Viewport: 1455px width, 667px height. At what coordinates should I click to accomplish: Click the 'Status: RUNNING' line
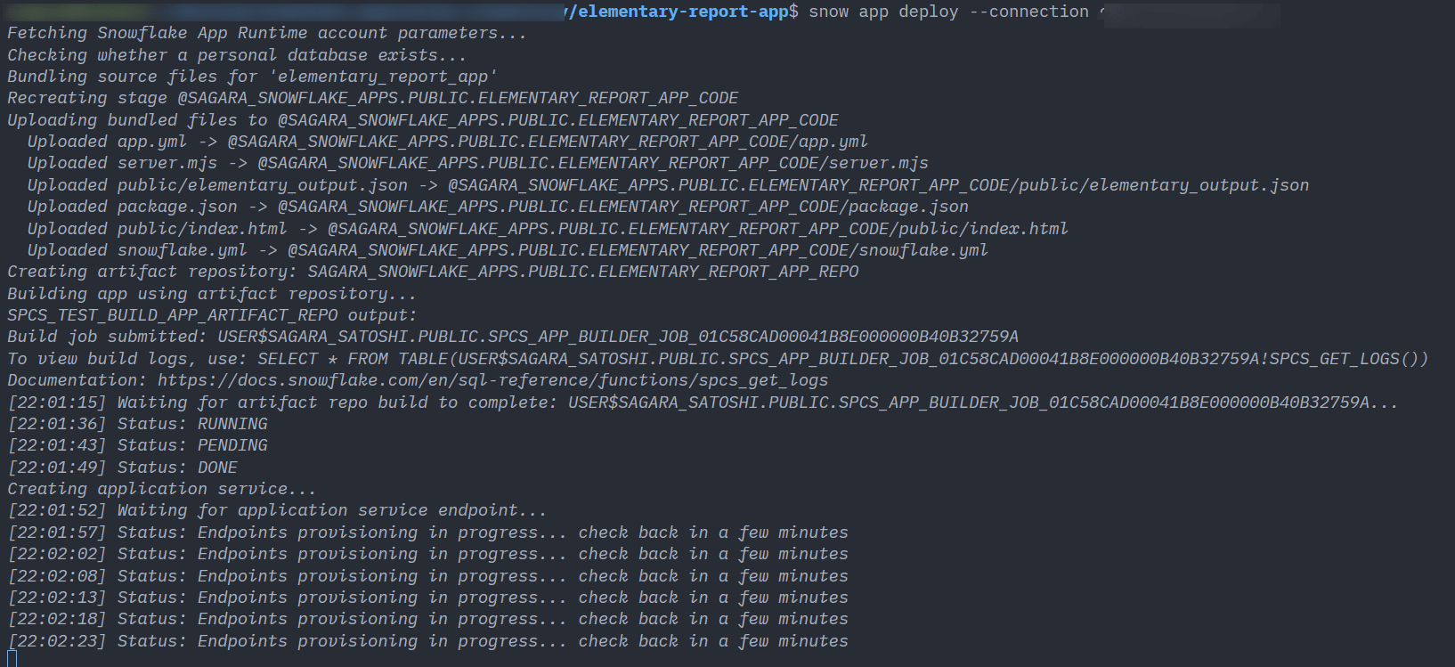coord(138,424)
